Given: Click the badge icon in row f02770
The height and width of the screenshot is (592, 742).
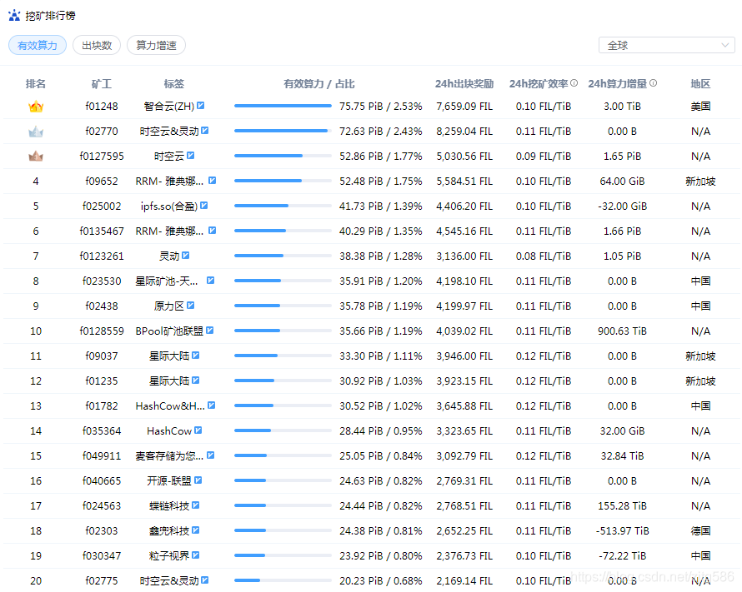Looking at the screenshot, I should 205,131.
